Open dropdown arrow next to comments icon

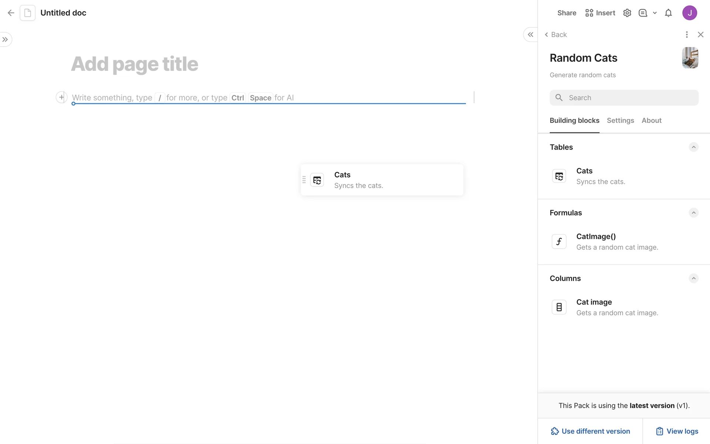coord(655,13)
